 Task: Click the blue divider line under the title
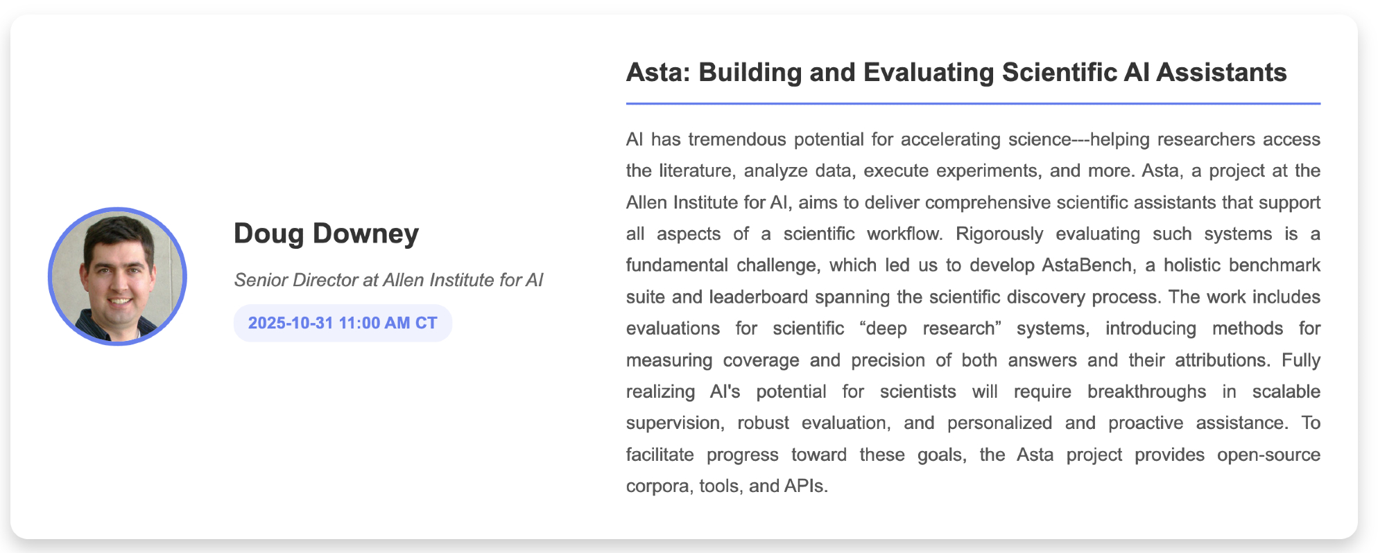[x=973, y=104]
